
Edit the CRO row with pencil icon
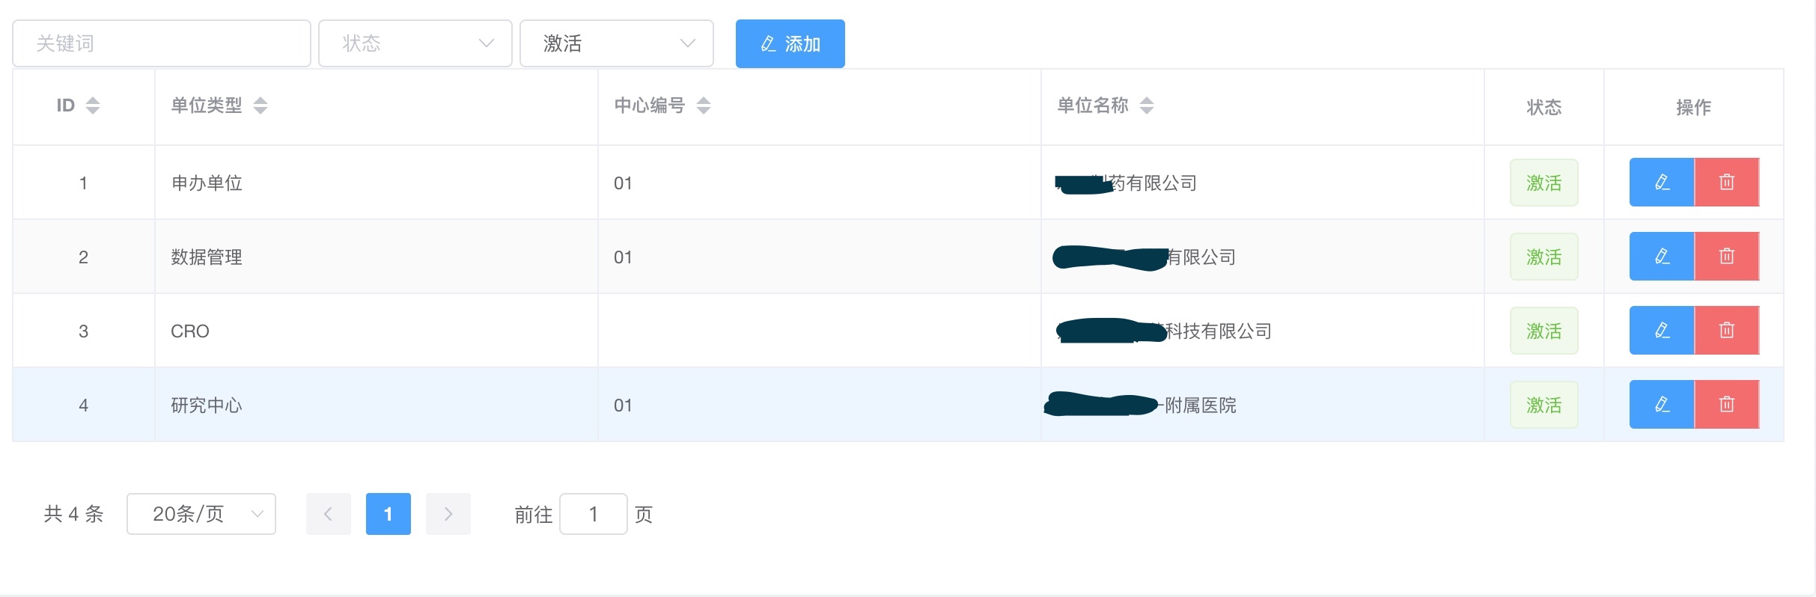coord(1661,330)
